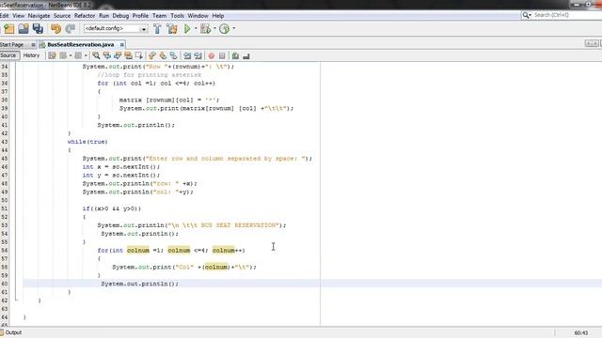
Task: Click the Comment code icon
Action: pos(235,56)
